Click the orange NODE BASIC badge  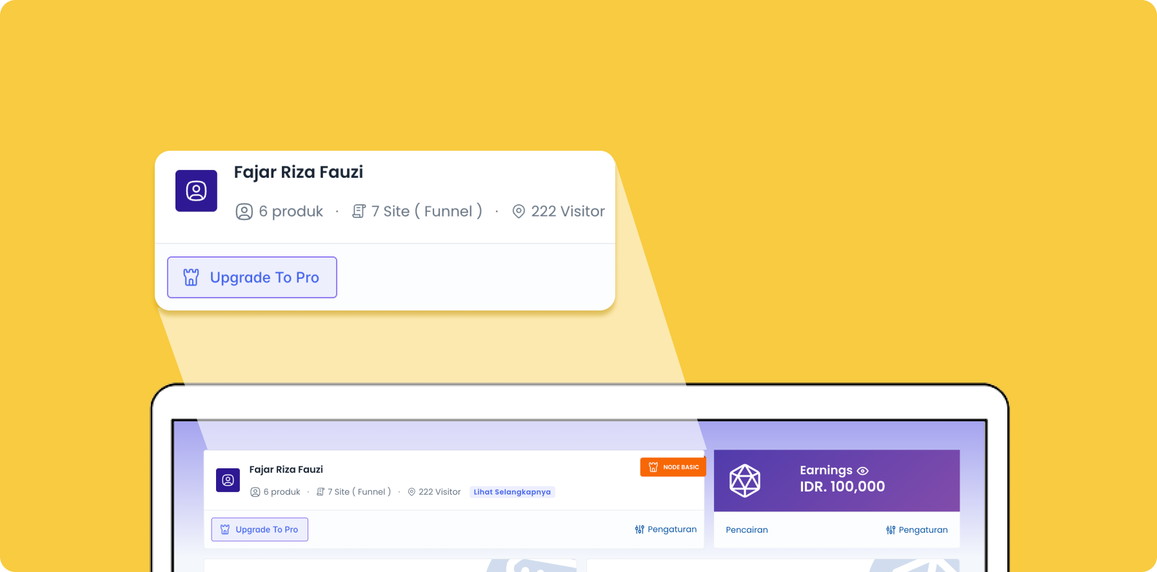(673, 467)
